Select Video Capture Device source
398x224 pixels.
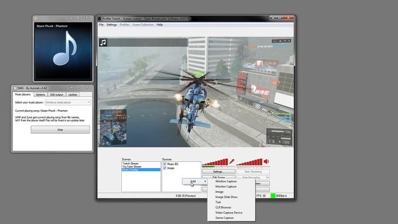click(x=229, y=213)
